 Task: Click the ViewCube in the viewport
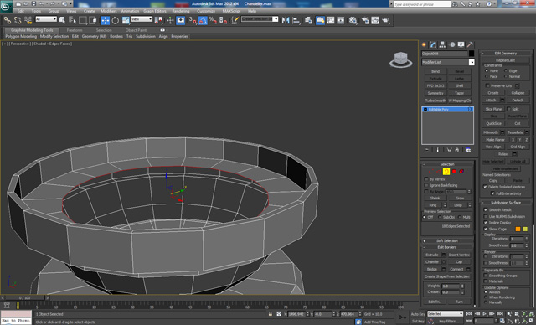400,59
